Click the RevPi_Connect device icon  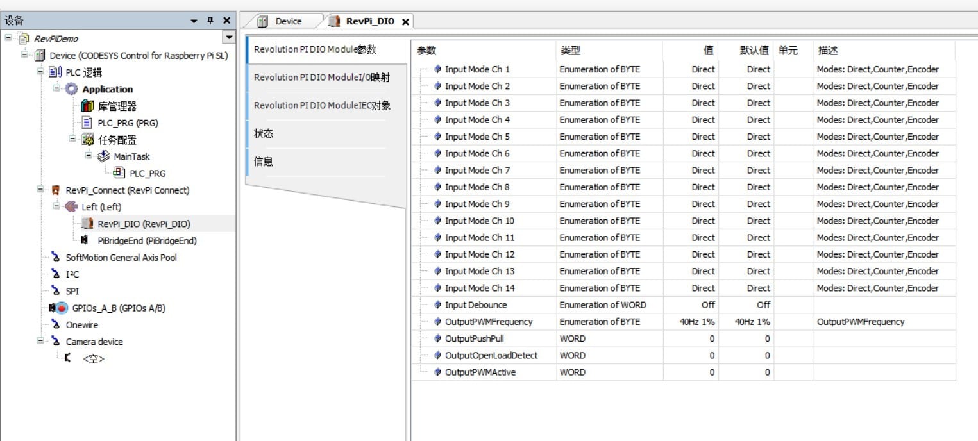coord(56,190)
